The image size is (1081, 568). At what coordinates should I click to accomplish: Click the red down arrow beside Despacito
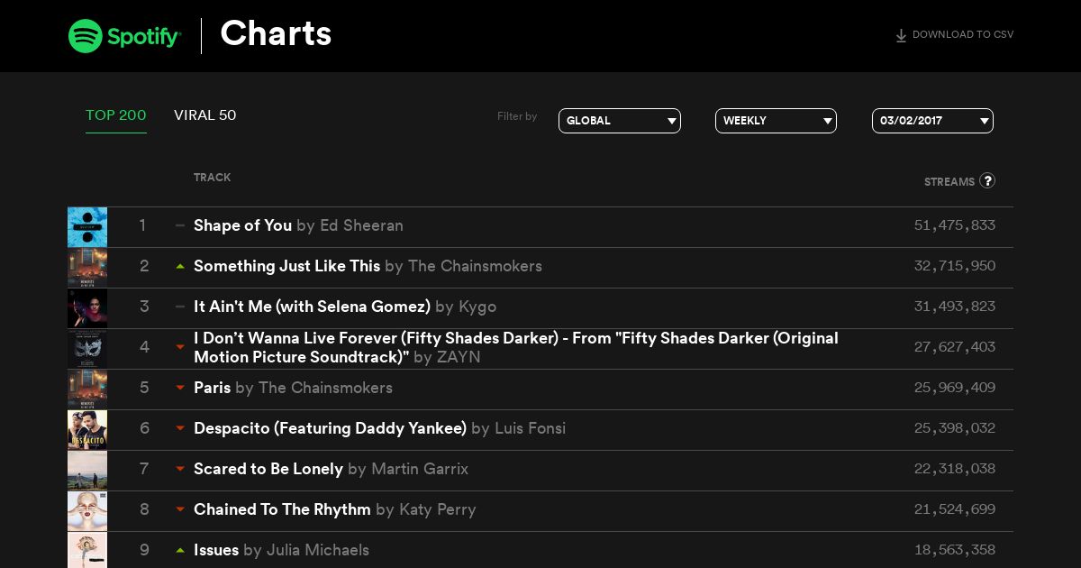180,428
